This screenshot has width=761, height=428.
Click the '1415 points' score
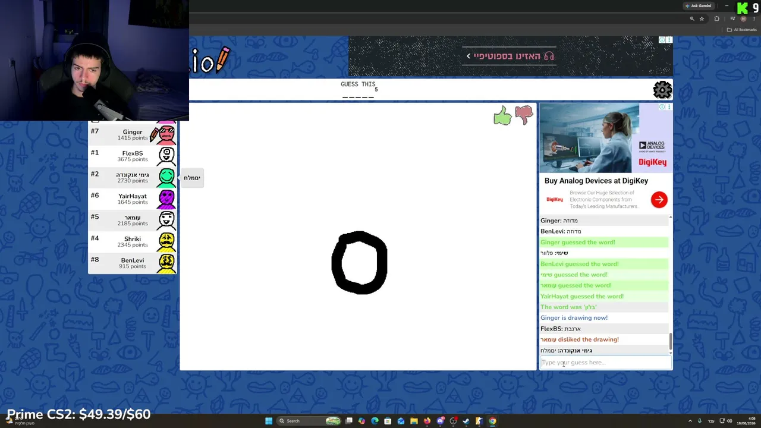[x=133, y=138]
